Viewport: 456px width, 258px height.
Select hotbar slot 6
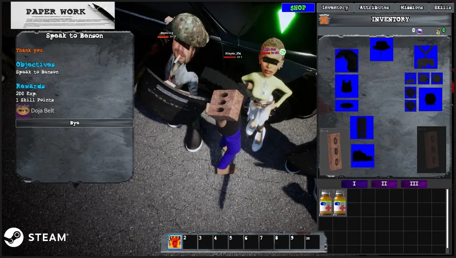click(251, 242)
